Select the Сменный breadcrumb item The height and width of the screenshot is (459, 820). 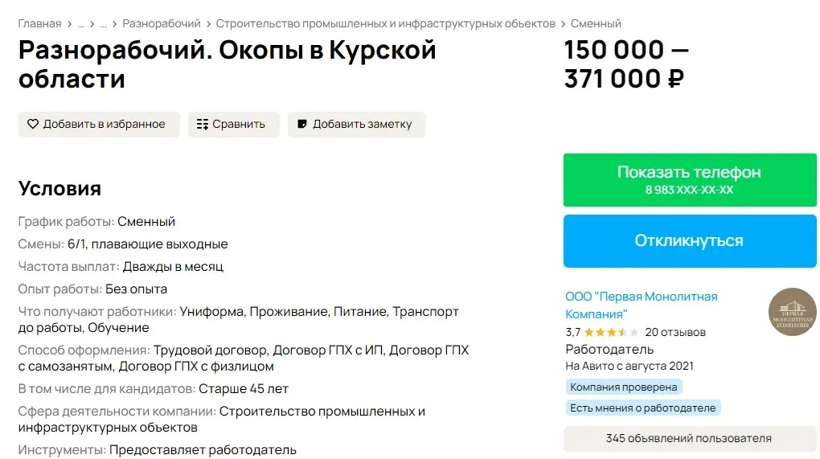pos(596,23)
